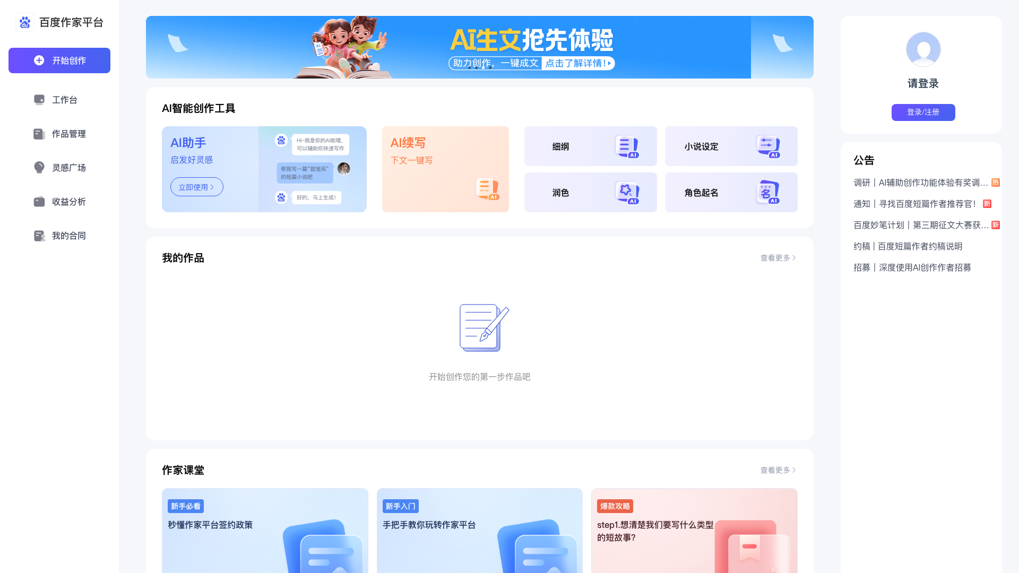This screenshot has height=573, width=1019.
Task: Open announcement 约稿｜百度短篇作者约稿说明
Action: click(x=908, y=246)
